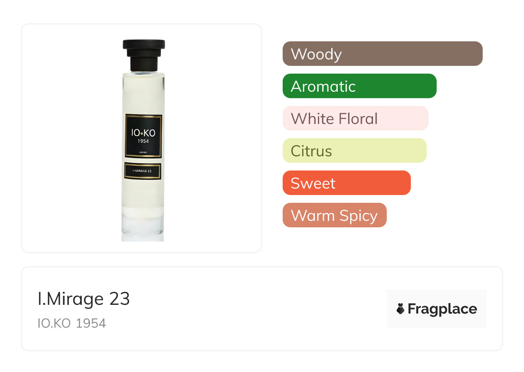Click the black cap of the bottle

click(144, 55)
